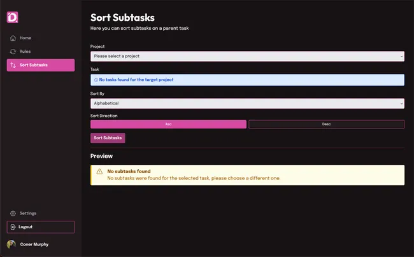414x257 pixels.
Task: Open the Home page in the sidebar
Action: (41, 38)
